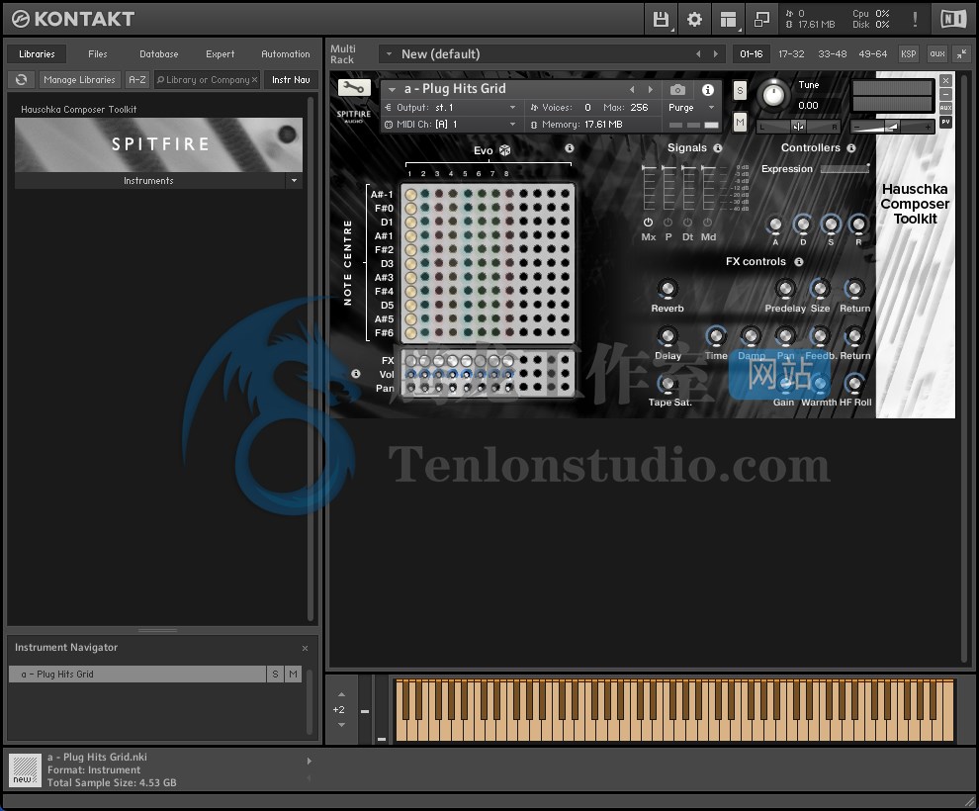Viewport: 979px width, 811px height.
Task: Click the reverb Size knob
Action: pyautogui.click(x=820, y=289)
